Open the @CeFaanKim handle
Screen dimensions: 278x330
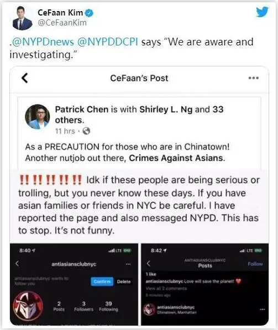(x=62, y=23)
